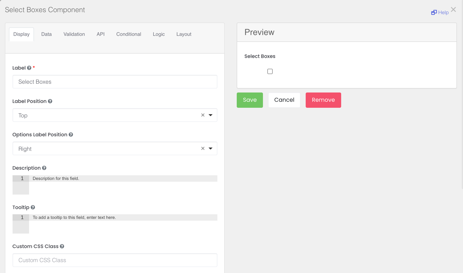The height and width of the screenshot is (273, 463).
Task: Click the Options Label Position help icon
Action: pos(71,135)
